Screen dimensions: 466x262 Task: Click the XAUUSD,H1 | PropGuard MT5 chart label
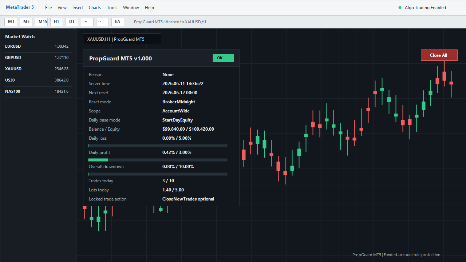[x=122, y=39]
